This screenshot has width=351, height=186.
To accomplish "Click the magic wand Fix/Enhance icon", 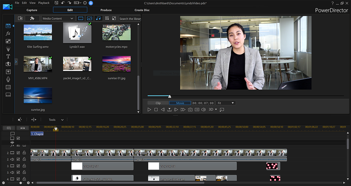I will coord(20,120).
